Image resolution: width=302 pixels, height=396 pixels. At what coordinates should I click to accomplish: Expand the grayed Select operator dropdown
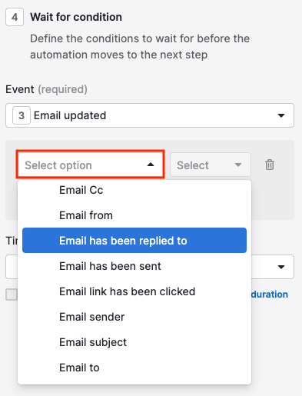tap(211, 165)
